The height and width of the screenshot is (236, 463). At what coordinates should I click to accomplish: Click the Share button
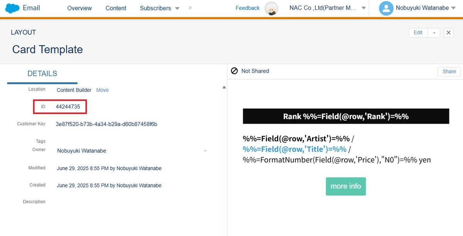tap(449, 71)
